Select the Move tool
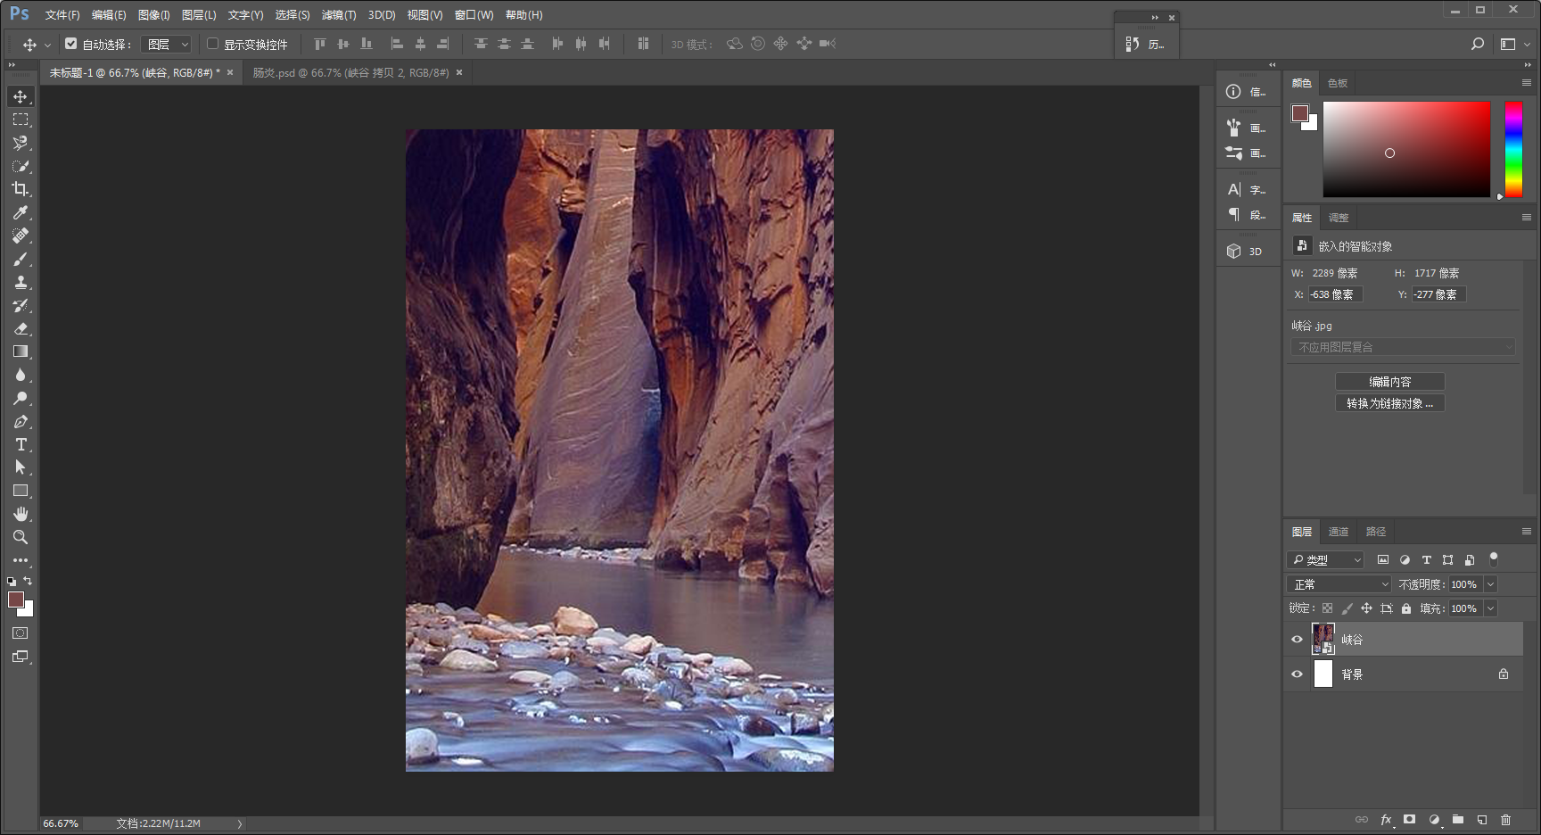This screenshot has width=1541, height=835. [x=21, y=96]
